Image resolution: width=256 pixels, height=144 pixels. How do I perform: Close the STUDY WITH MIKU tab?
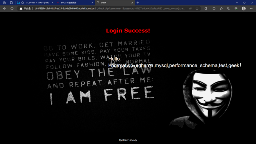click(52, 2)
